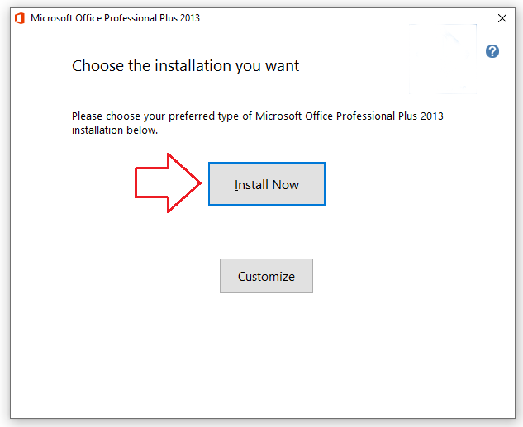Click the window title 'Microsoft Office Professional Plus 2013'
Image resolution: width=523 pixels, height=427 pixels.
point(115,18)
